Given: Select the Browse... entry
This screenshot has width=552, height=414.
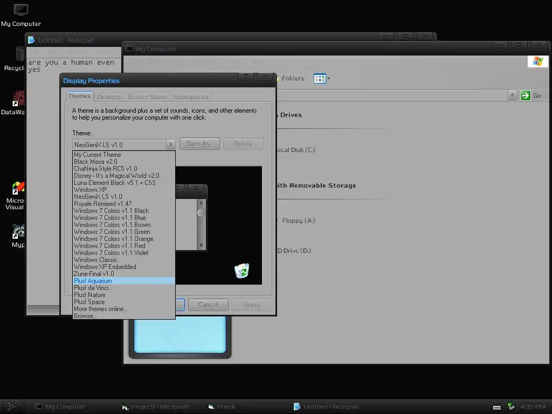Looking at the screenshot, I should 124,316.
